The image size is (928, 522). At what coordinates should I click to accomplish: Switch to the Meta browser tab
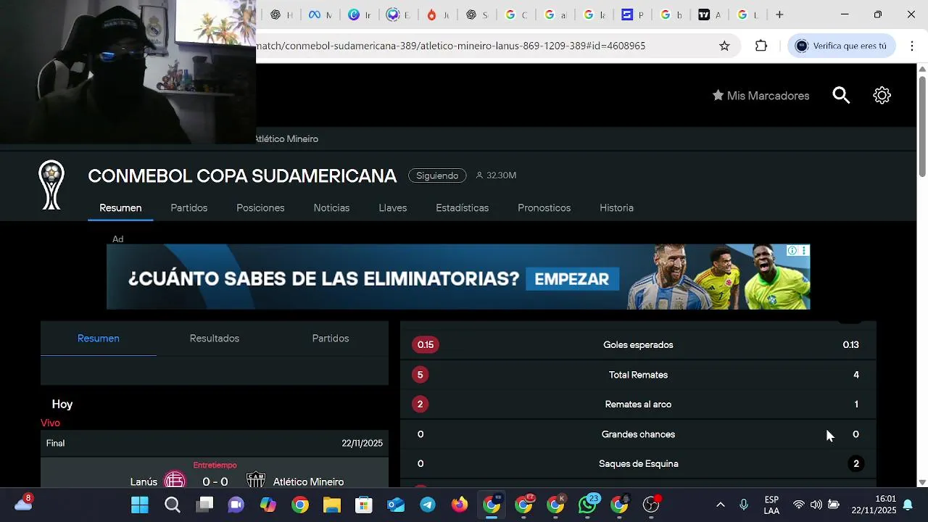coord(320,14)
